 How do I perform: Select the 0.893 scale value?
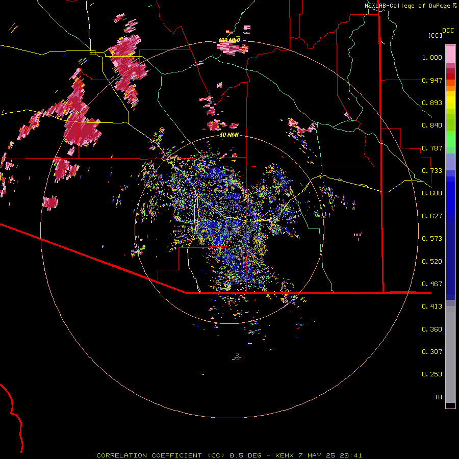point(432,103)
